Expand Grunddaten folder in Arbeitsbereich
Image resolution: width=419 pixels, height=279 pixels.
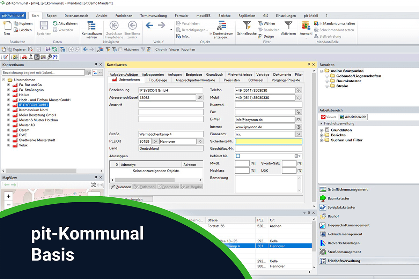322,130
